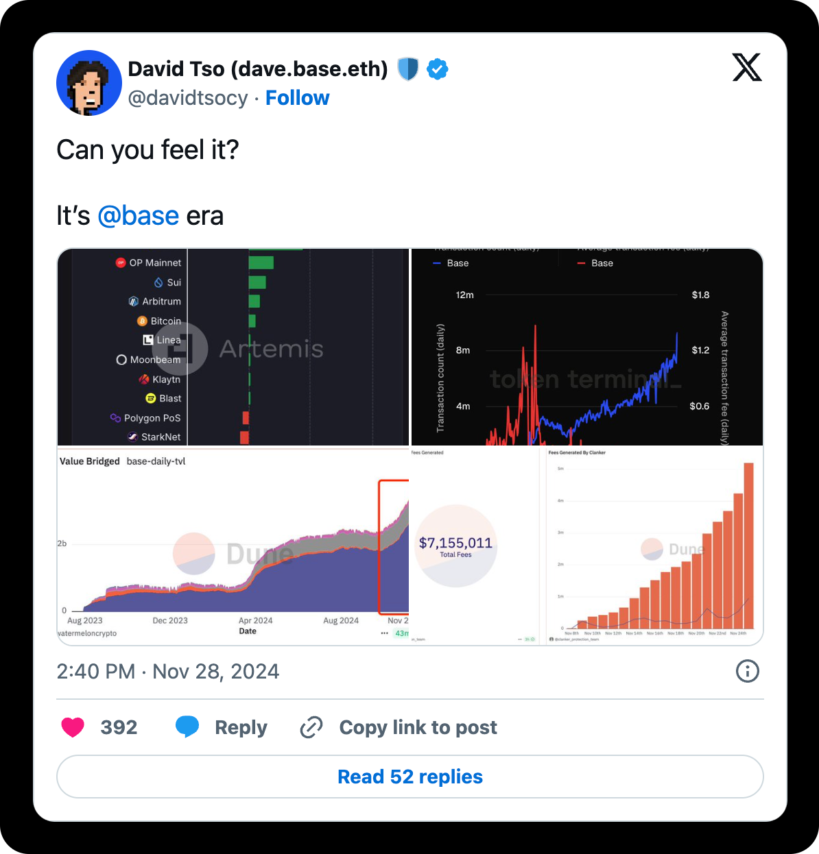Click the chain link copy icon
The width and height of the screenshot is (819, 854).
tap(311, 727)
